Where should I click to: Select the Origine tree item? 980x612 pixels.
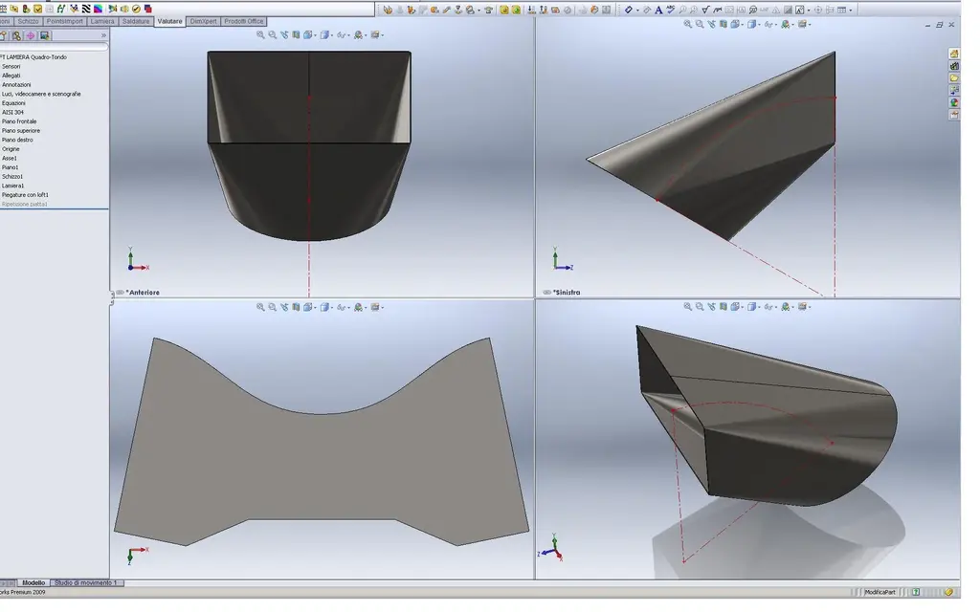(x=11, y=149)
